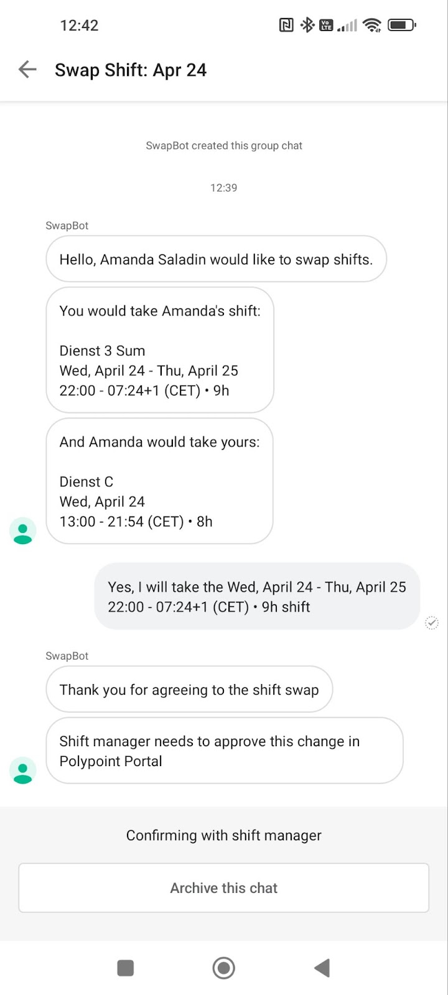Screen dimensions: 448x995
Task: Tap the message delivered checkmark icon
Action: pos(431,622)
